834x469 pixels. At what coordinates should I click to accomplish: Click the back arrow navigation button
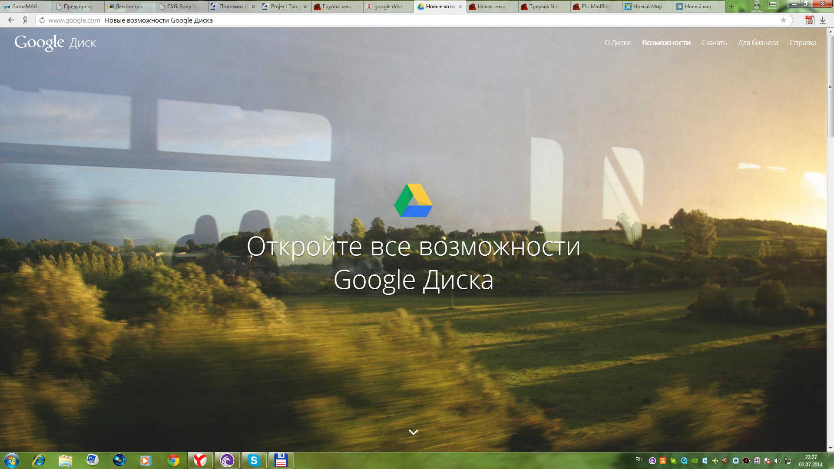pyautogui.click(x=11, y=20)
